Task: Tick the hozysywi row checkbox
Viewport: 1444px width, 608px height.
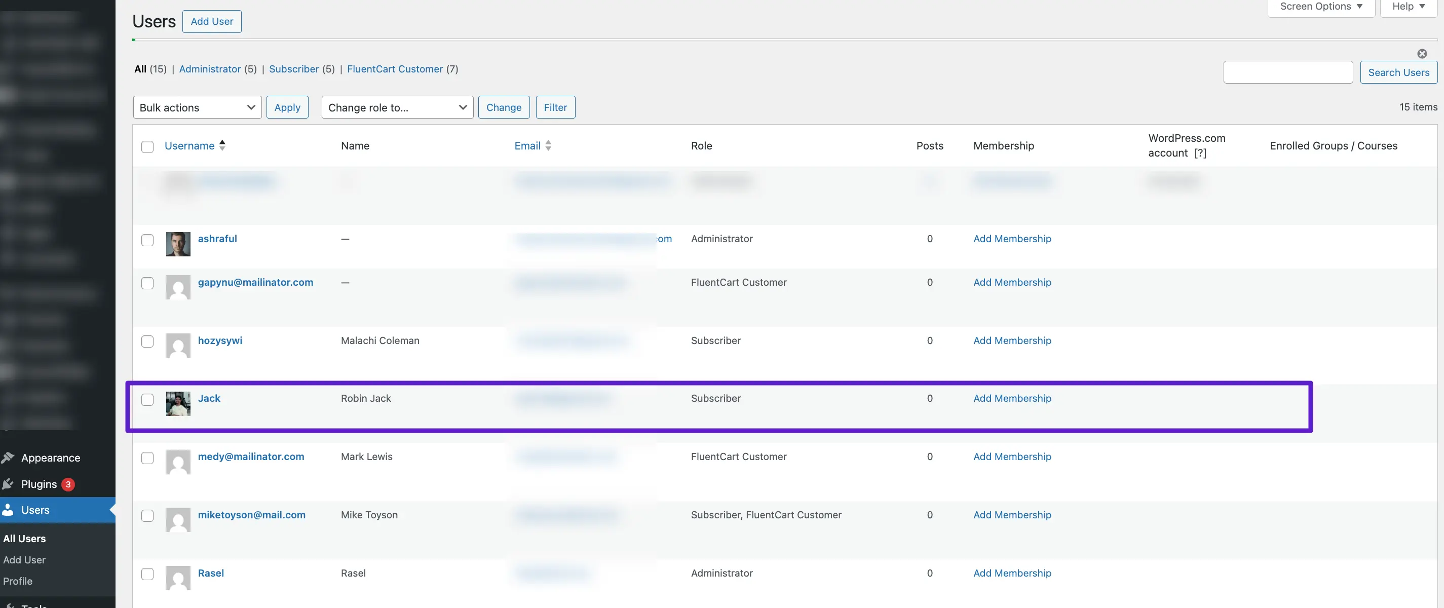Action: 147,341
